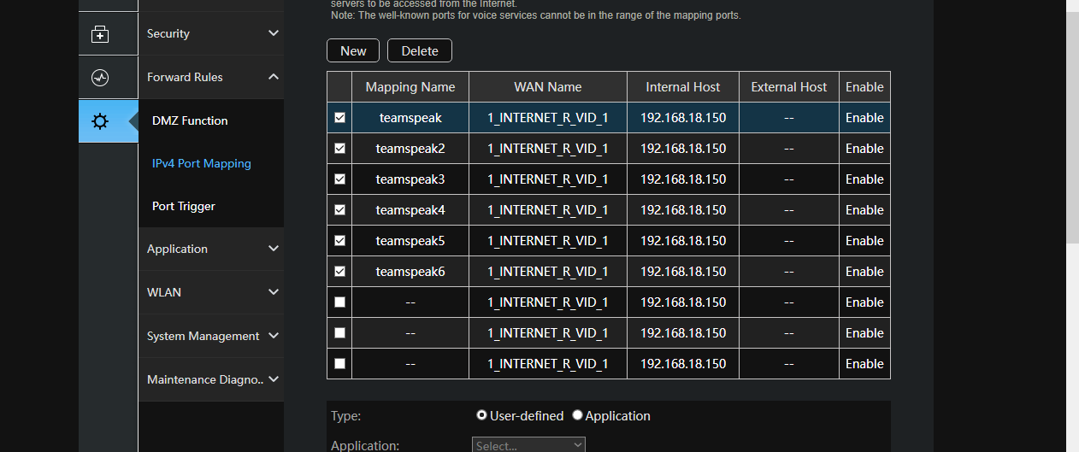Image resolution: width=1079 pixels, height=452 pixels.
Task: Click the New mapping button
Action: [x=353, y=51]
